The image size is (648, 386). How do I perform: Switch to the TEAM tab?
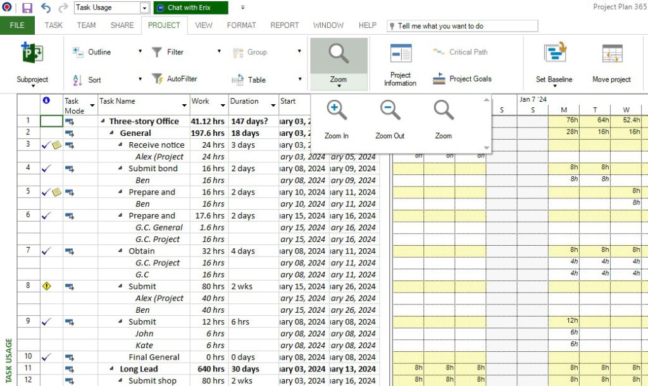tap(86, 25)
